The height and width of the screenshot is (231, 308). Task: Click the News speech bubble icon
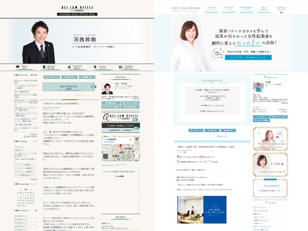[18, 67]
